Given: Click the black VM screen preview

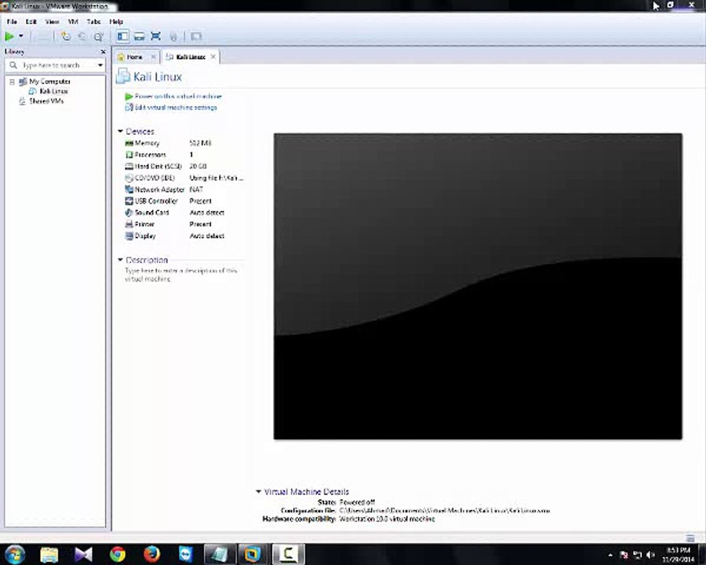Looking at the screenshot, I should pos(478,286).
